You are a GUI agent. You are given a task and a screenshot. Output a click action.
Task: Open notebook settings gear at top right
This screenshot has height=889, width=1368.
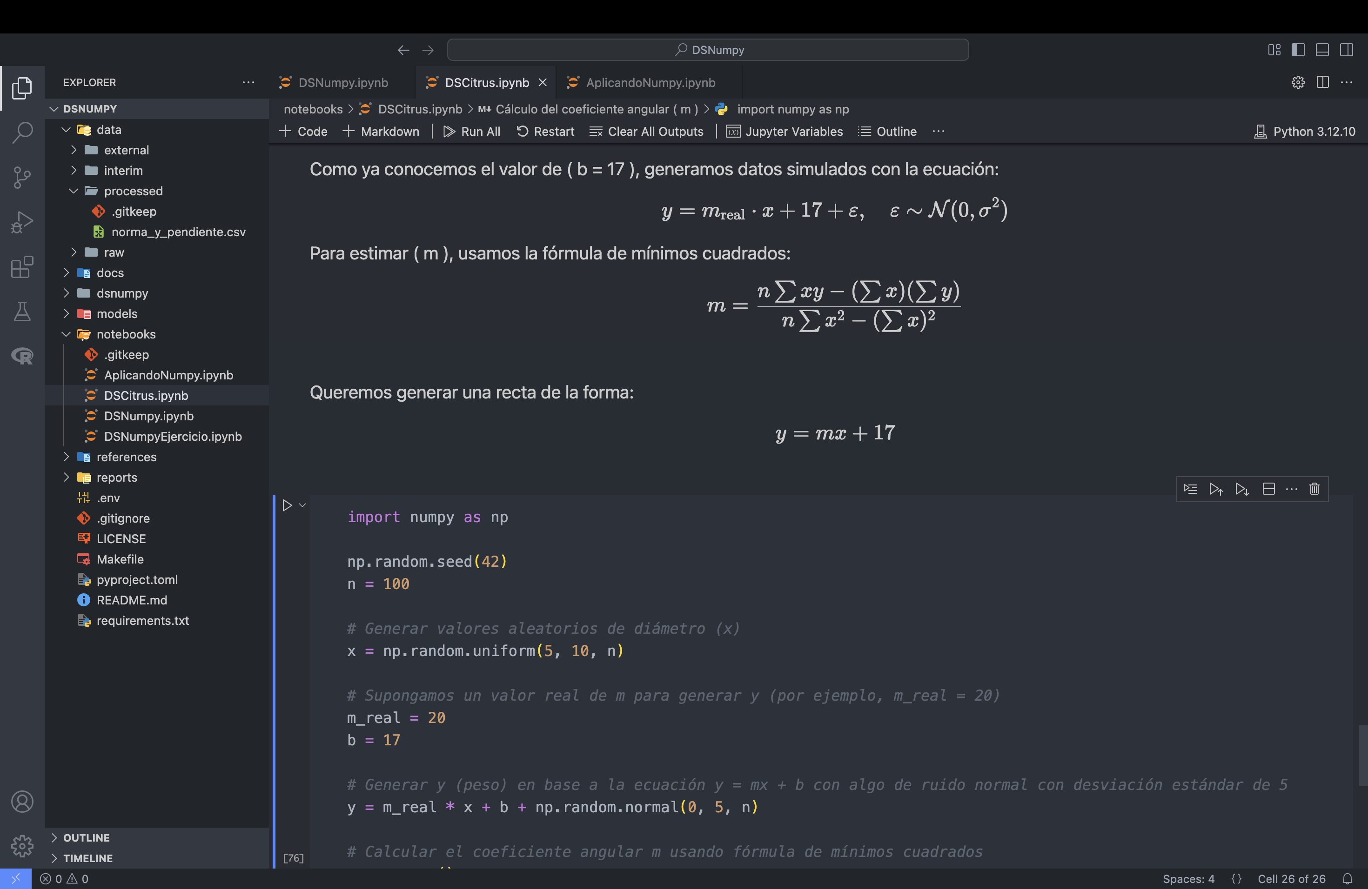[1298, 82]
